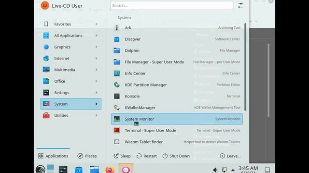Launch KDE Partition Manager icon
This screenshot has height=173, width=309.
117,85
